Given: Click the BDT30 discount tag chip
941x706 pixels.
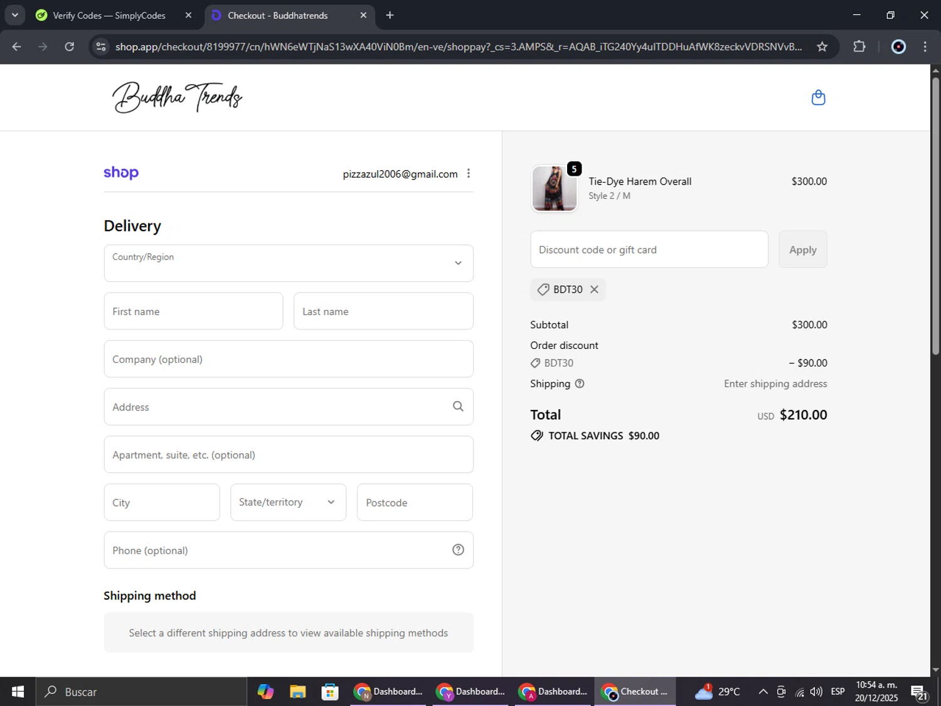Looking at the screenshot, I should [x=568, y=289].
